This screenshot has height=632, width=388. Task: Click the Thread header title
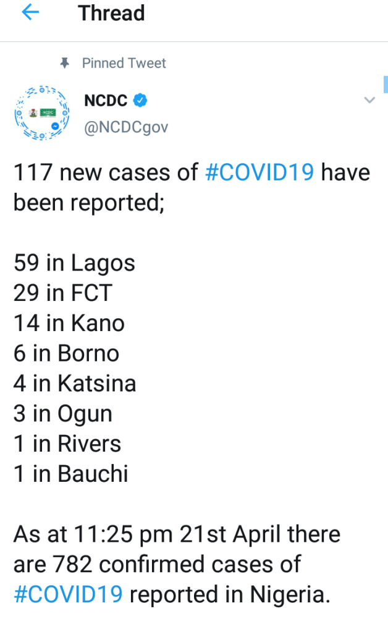click(112, 14)
